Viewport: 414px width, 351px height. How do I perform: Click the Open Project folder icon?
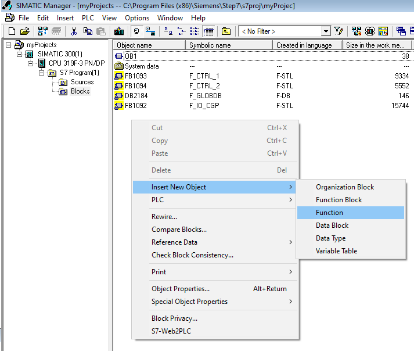coord(25,31)
